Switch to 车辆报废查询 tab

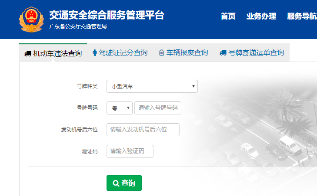pos(184,53)
